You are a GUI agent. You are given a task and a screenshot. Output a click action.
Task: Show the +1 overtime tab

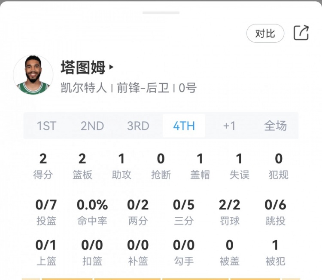point(229,126)
